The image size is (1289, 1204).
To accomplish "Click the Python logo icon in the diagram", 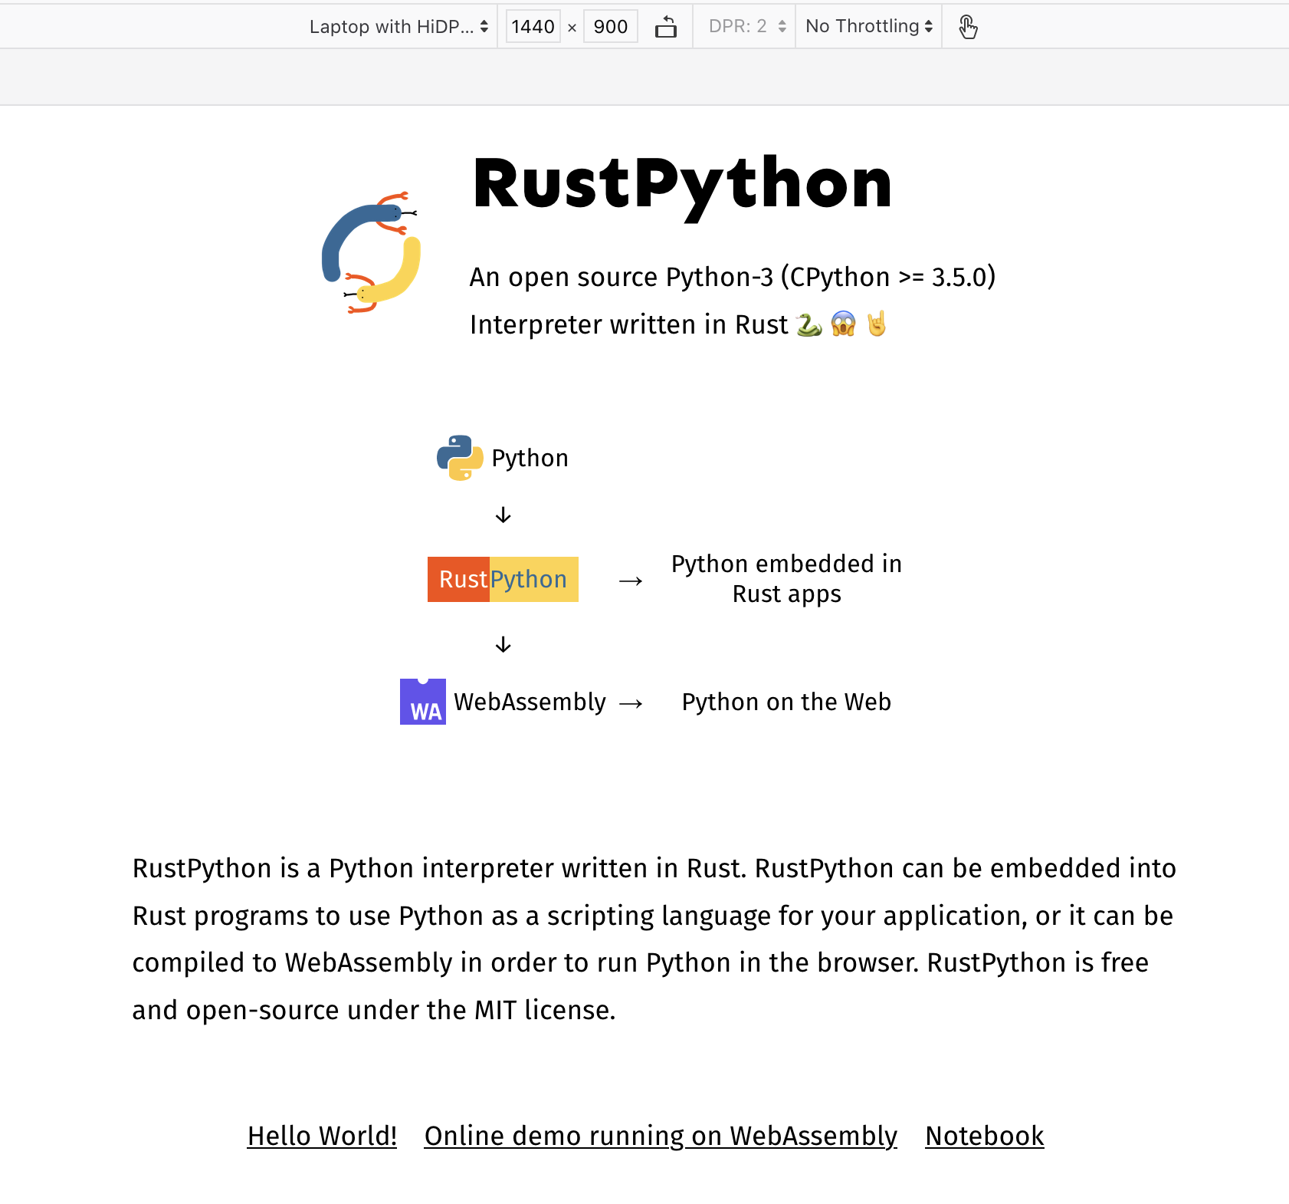I will 460,458.
